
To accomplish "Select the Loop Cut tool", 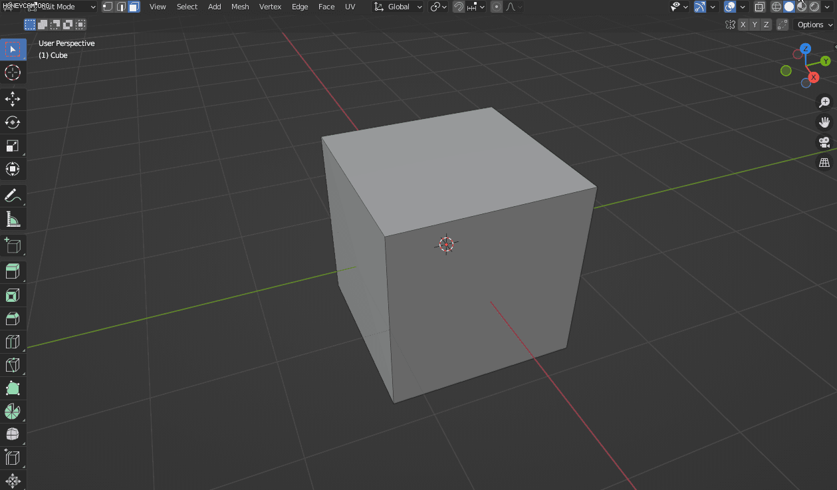I will pyautogui.click(x=13, y=342).
